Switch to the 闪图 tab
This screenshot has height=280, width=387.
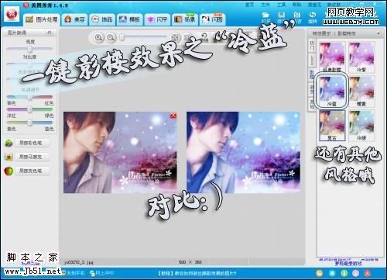pyautogui.click(x=213, y=19)
